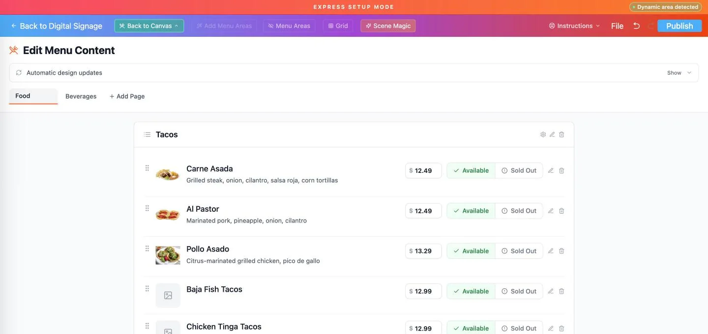Edit the Al Pastor item pencil icon
Image resolution: width=708 pixels, height=334 pixels.
coord(551,211)
